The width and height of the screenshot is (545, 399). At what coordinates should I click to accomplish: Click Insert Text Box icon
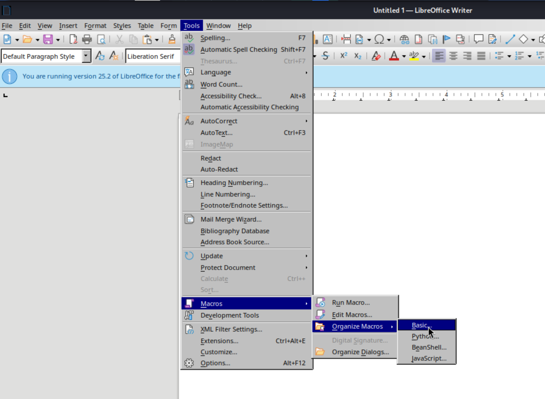(x=328, y=39)
